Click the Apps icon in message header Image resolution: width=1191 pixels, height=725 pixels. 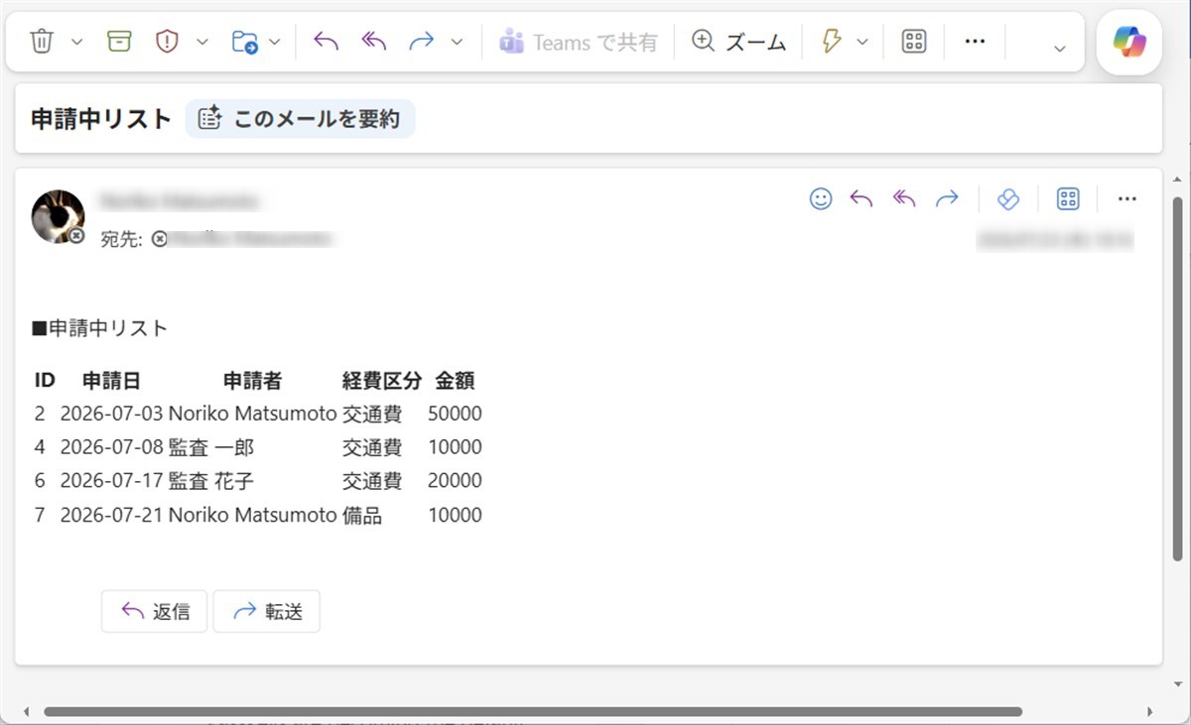pyautogui.click(x=1068, y=198)
